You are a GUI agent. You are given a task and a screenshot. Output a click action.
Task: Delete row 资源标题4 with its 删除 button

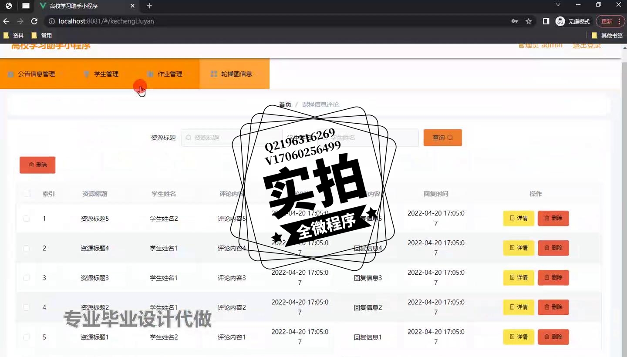point(553,248)
